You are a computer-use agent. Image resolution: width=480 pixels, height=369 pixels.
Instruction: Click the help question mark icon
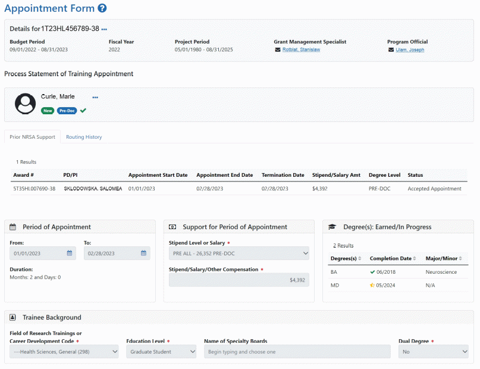(x=102, y=8)
